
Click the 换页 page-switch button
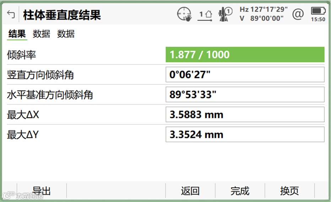(x=289, y=191)
